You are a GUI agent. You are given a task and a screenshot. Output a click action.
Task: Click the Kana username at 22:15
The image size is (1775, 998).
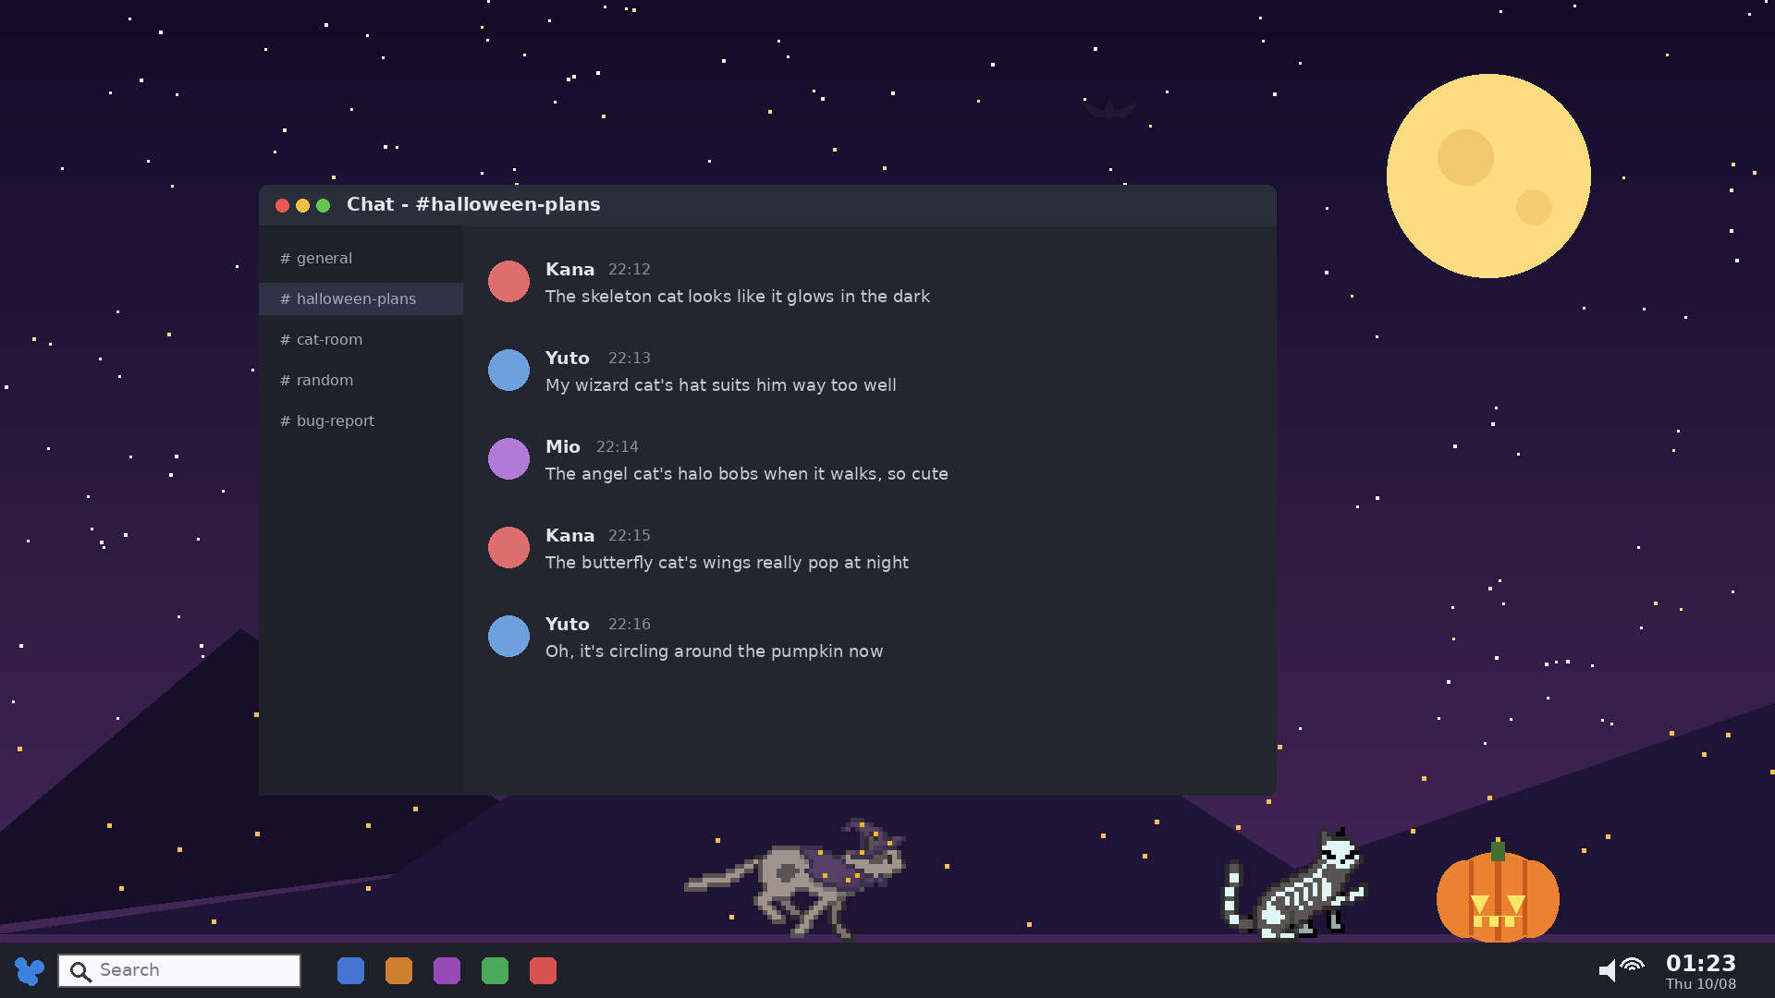[x=569, y=535]
